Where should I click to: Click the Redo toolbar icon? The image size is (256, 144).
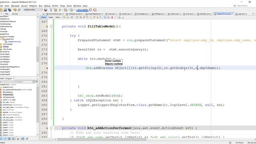tap(19, 10)
